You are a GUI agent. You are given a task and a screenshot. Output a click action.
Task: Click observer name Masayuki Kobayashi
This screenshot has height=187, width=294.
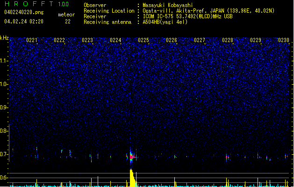(168, 5)
